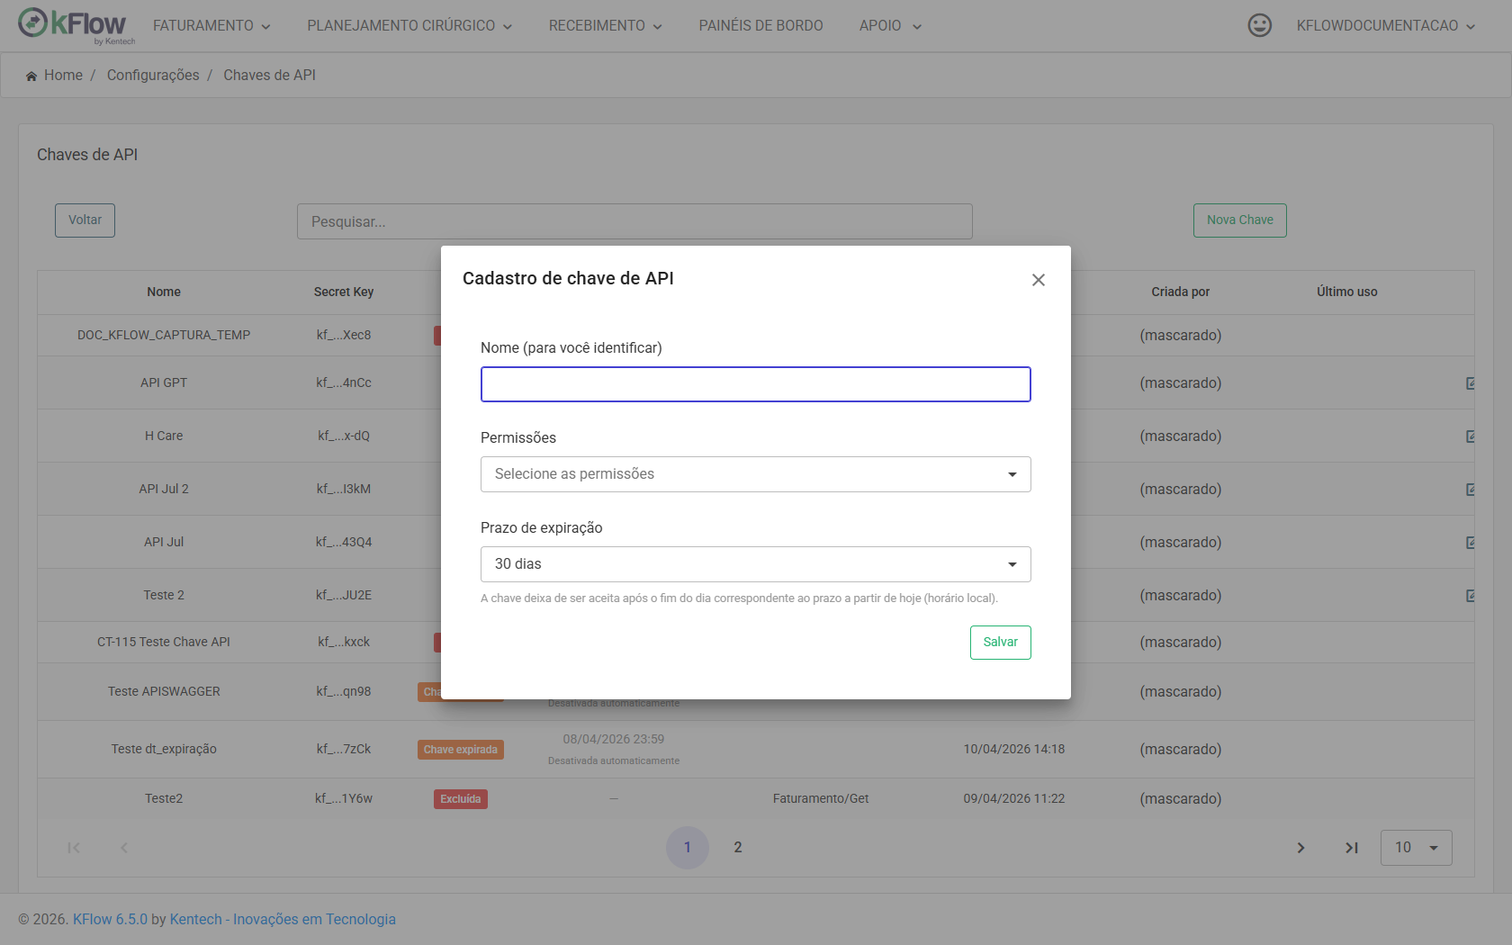Click secret key kf_...4nCc
This screenshot has height=945, width=1512.
pos(344,382)
